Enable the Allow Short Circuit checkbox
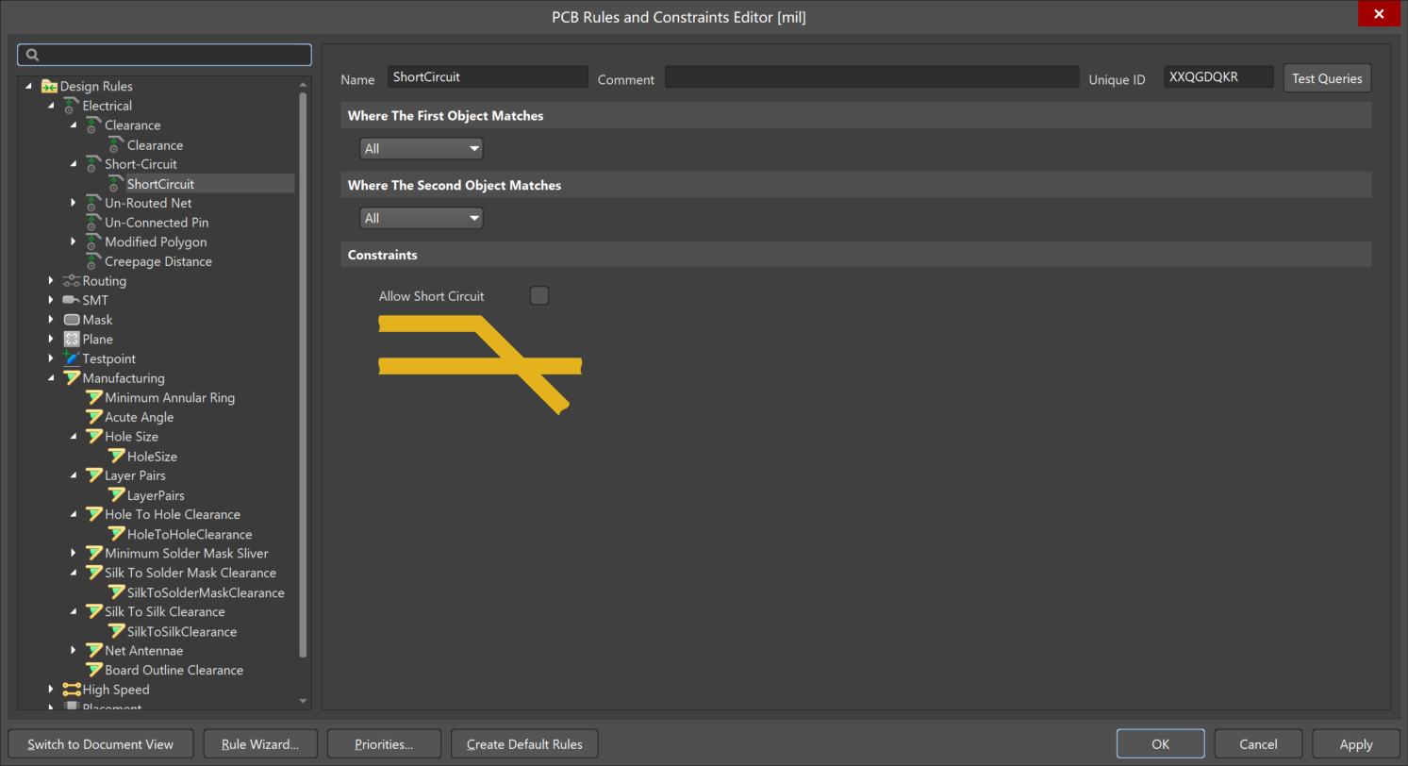 [x=538, y=296]
